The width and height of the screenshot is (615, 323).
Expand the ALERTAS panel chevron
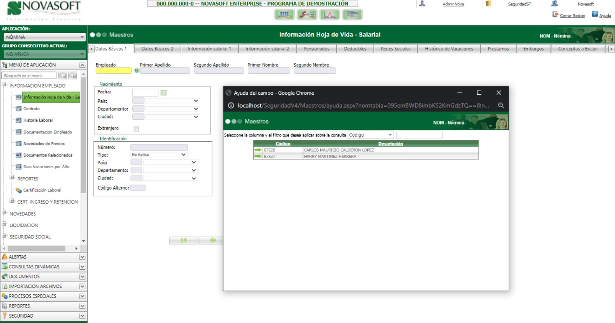click(x=83, y=257)
